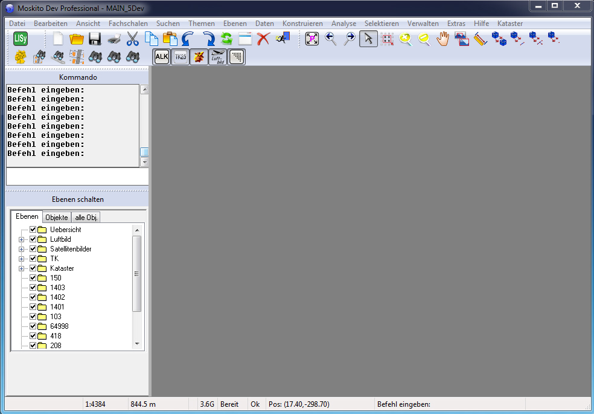Paste using the briefcase clipboard icon
594x414 pixels.
pyautogui.click(x=170, y=39)
